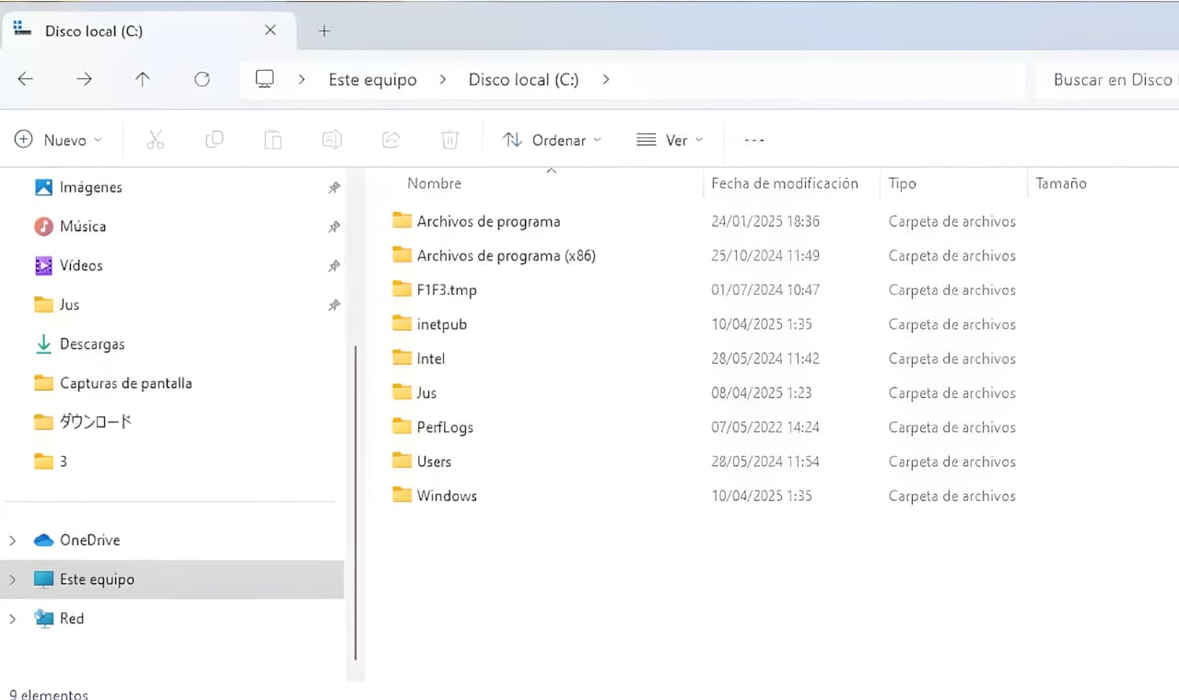Sort by Fecha de modificación column header
Screen dimensions: 1179x700
click(785, 183)
